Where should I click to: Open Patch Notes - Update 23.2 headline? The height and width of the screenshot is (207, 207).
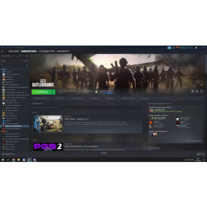[77, 119]
